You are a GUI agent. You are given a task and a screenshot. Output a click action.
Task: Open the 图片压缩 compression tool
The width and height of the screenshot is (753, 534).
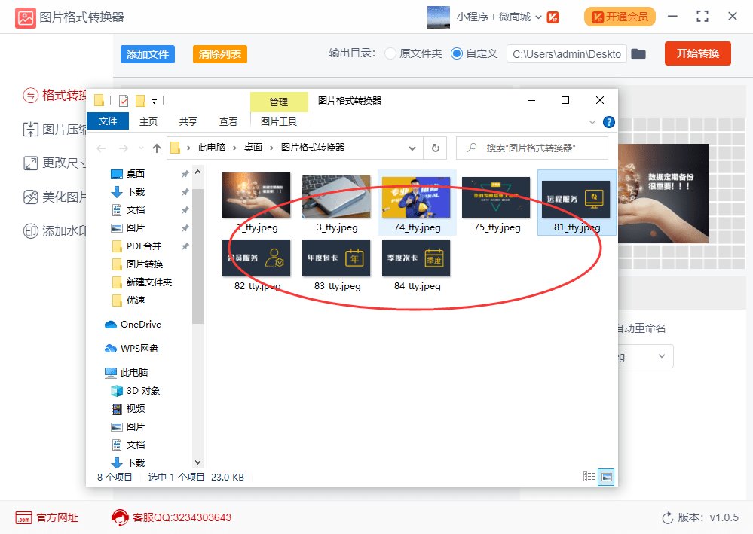pyautogui.click(x=45, y=128)
